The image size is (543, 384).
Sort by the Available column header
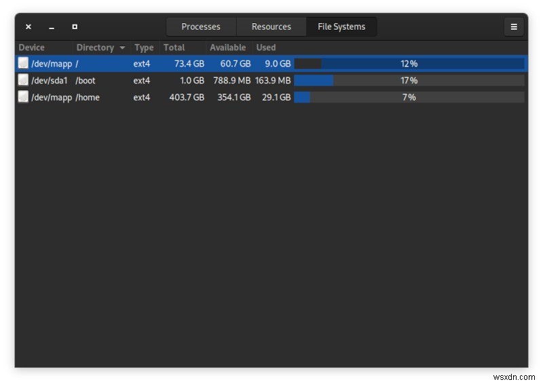(x=228, y=47)
